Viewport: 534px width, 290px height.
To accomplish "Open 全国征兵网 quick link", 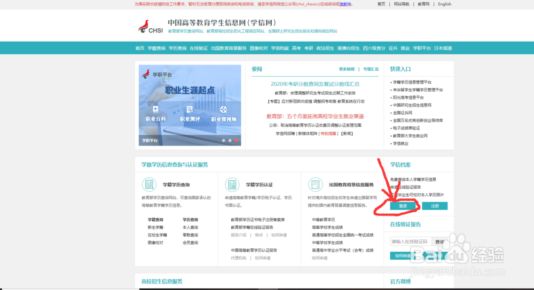I will click(403, 113).
